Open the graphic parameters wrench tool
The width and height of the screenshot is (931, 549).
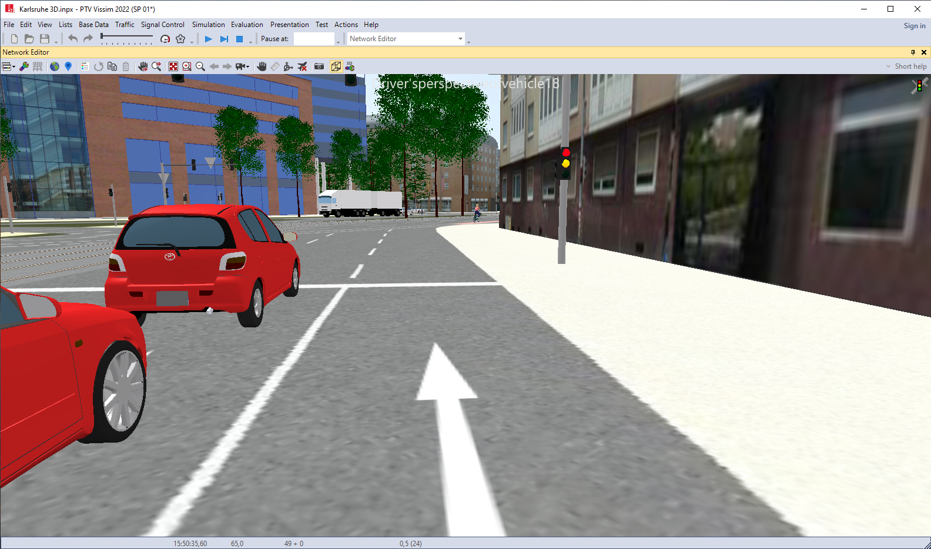(x=24, y=66)
